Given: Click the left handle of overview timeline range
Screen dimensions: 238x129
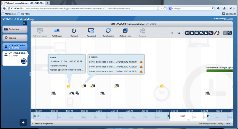Looking at the screenshot, I should pos(169,116).
